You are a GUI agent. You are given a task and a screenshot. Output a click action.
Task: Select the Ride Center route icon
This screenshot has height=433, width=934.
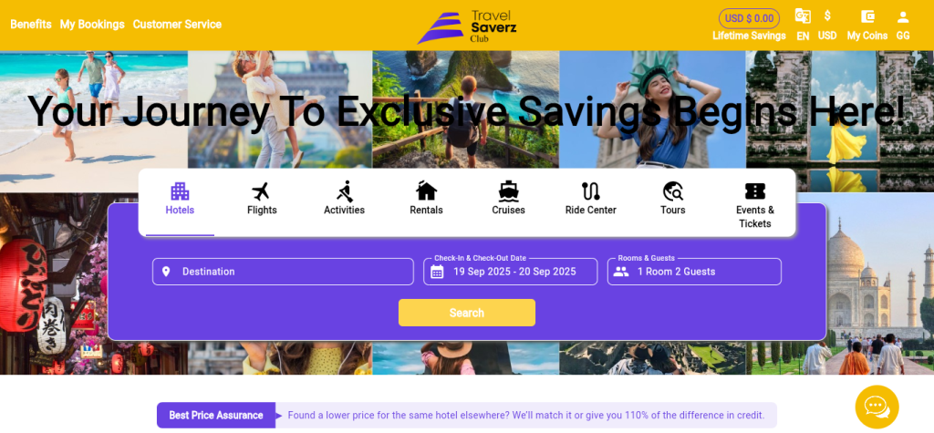coord(591,191)
